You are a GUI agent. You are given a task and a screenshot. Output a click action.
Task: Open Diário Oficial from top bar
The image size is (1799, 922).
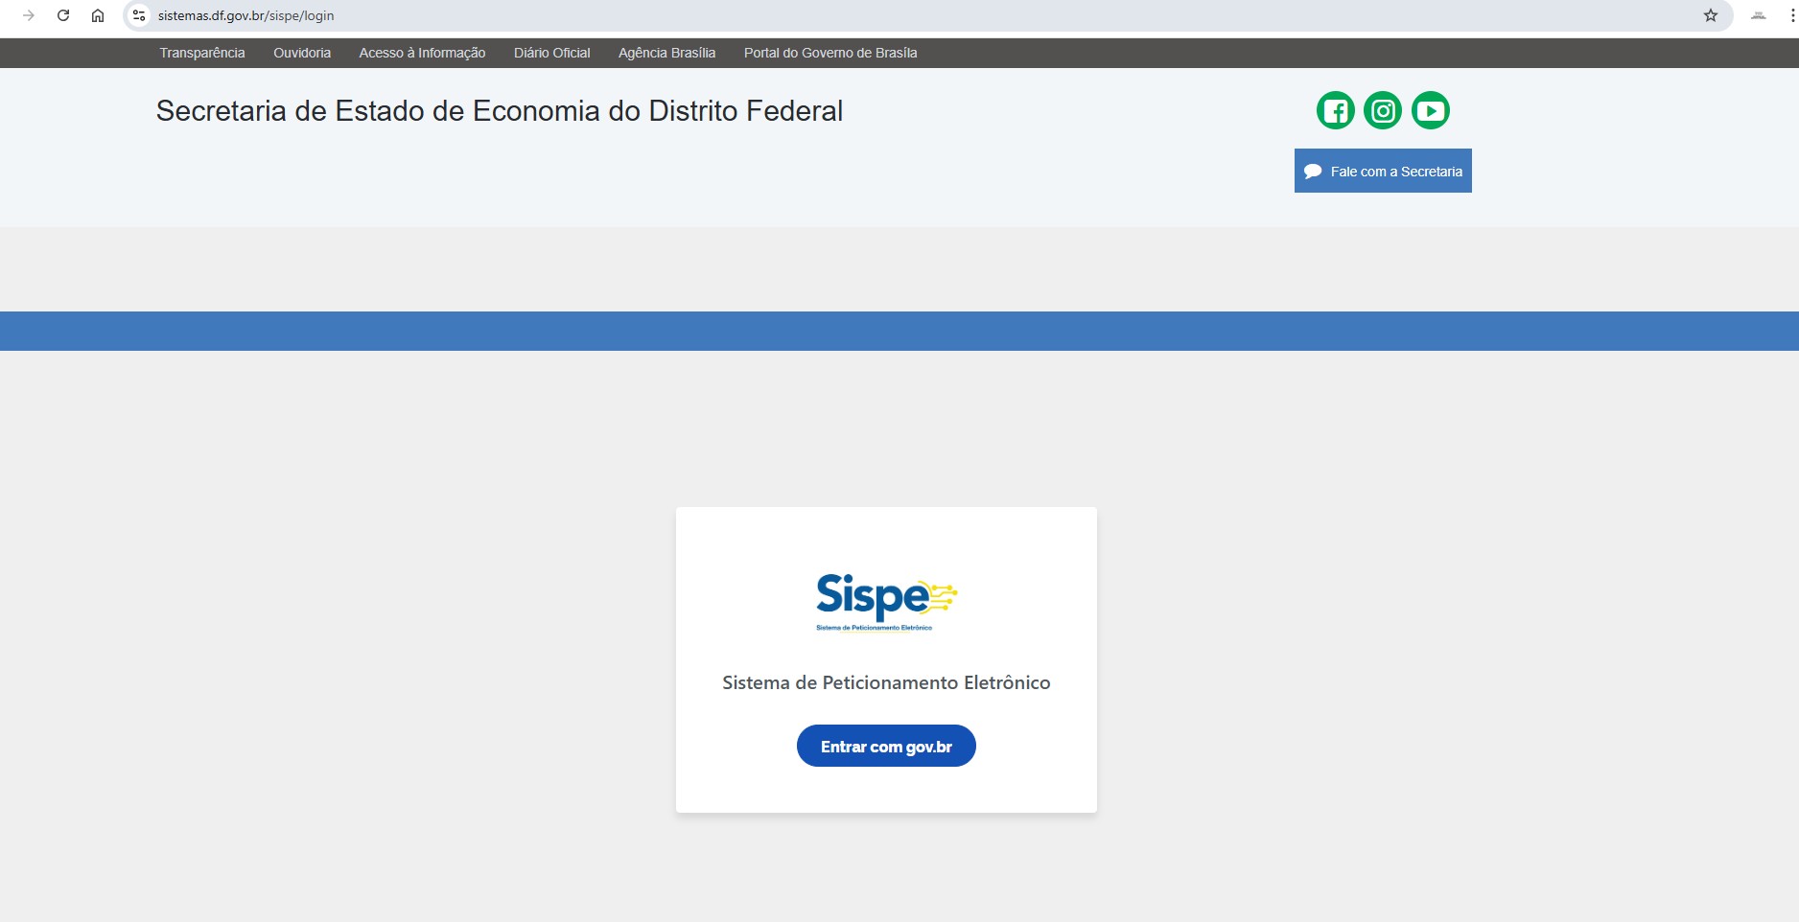(551, 53)
